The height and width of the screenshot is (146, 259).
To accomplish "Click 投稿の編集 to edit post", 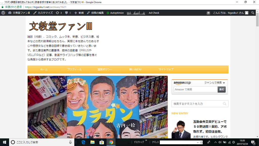I will coord(95,13).
